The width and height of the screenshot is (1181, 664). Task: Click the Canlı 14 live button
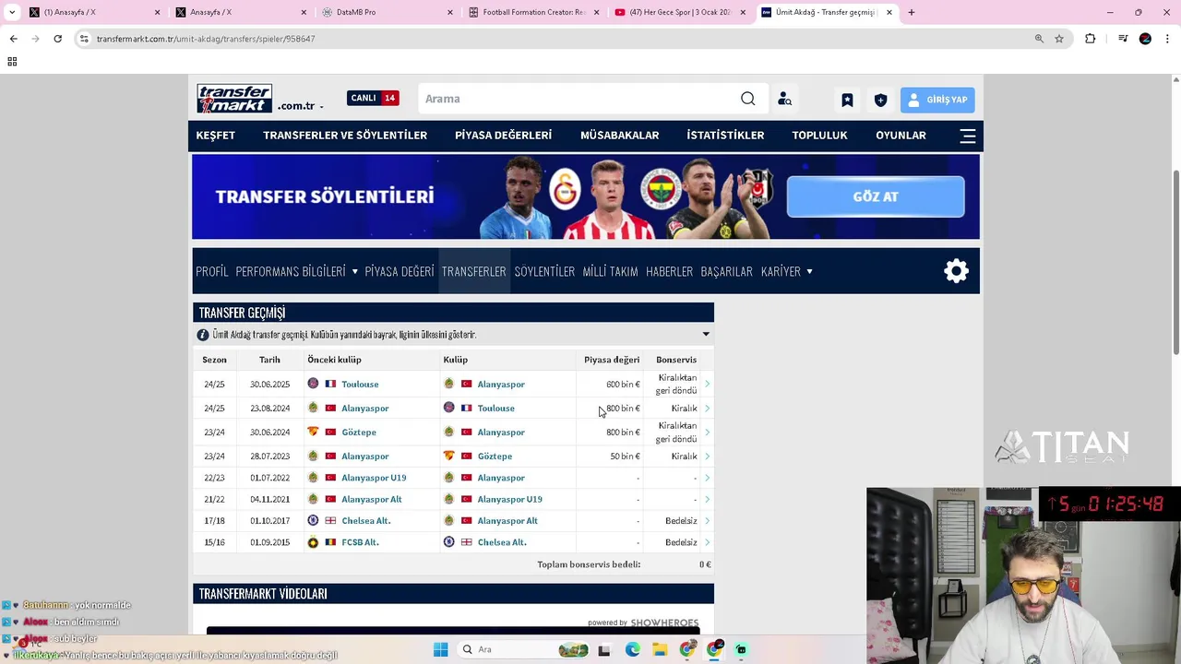click(373, 98)
